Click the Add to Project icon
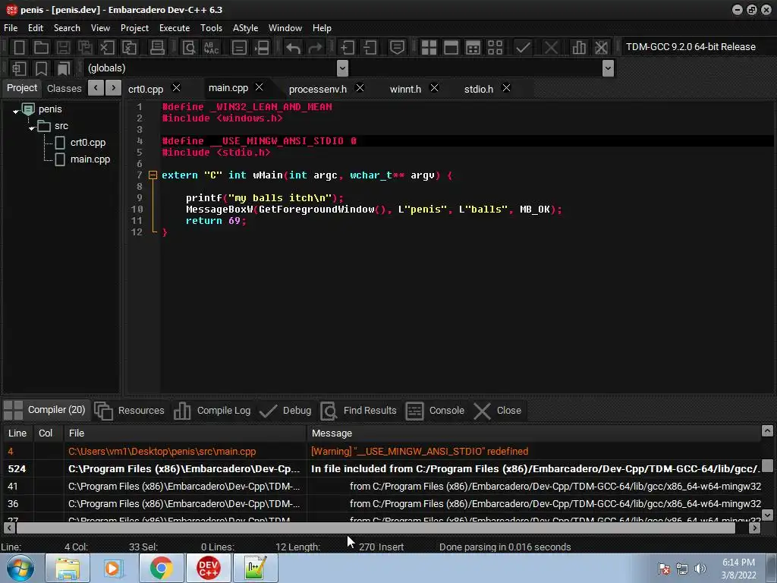Screen dimensions: 777x583 [347, 48]
